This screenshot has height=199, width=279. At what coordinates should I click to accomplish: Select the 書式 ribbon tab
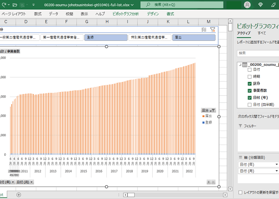(x=170, y=14)
